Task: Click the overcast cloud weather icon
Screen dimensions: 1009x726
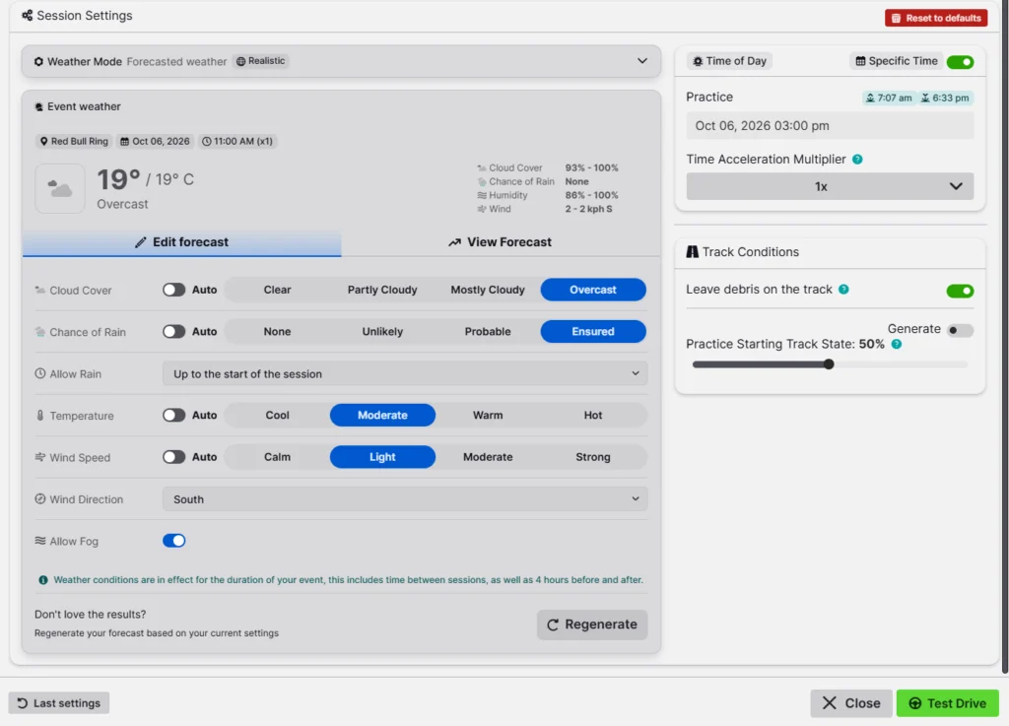Action: tap(60, 188)
